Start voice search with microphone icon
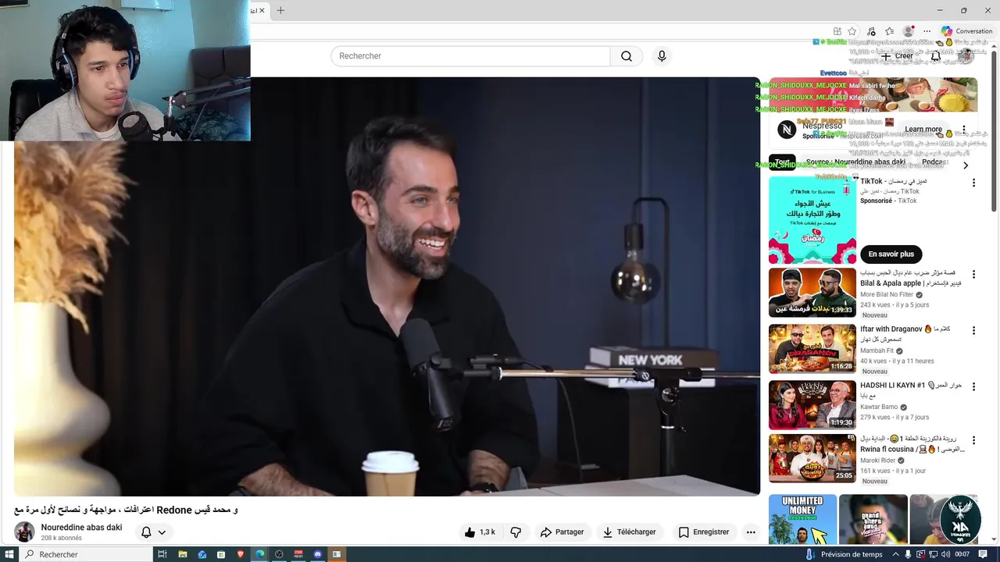The height and width of the screenshot is (562, 1000). tap(662, 56)
